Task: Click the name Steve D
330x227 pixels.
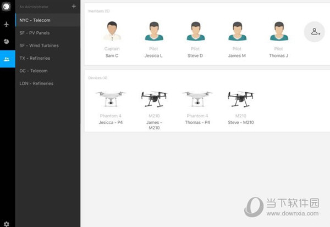Action: pos(195,55)
